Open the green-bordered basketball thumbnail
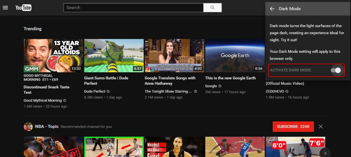Viewport: 351px width, 157px height. [x=114, y=147]
